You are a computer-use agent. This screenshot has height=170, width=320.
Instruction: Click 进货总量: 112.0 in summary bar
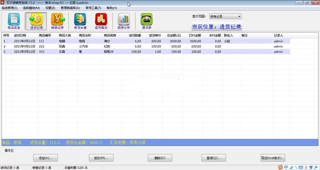(x=45, y=143)
